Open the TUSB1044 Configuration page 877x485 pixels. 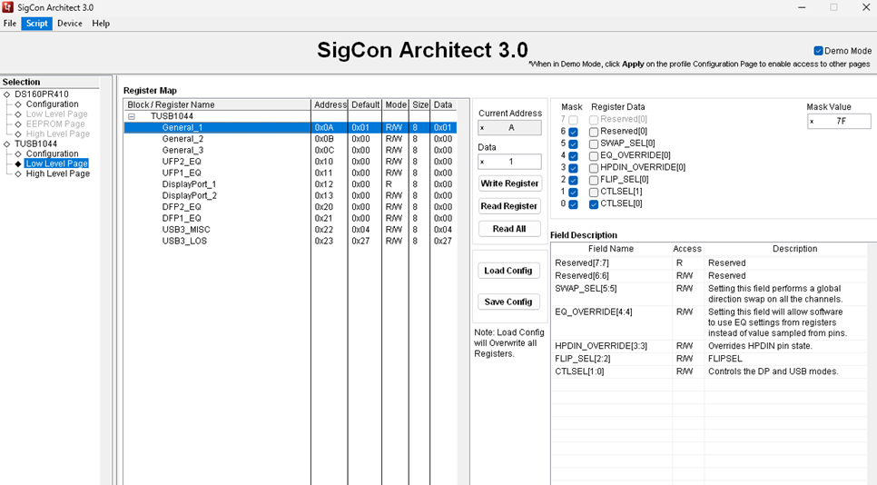click(52, 153)
